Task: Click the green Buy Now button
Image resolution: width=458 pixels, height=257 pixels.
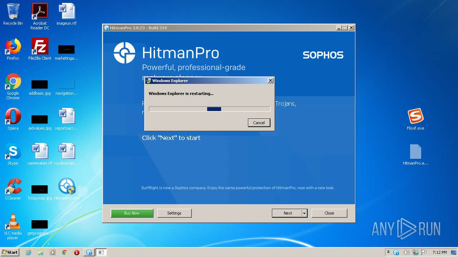Action: click(x=132, y=213)
